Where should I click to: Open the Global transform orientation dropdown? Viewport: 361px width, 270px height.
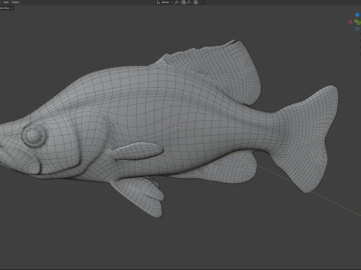coord(164,2)
